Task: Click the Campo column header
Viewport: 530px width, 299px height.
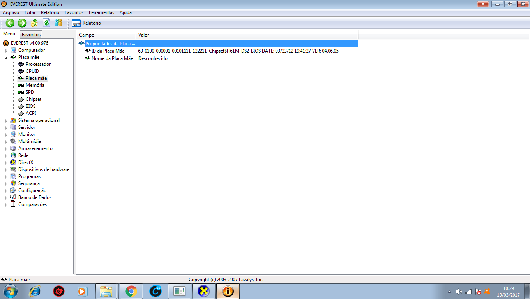Action: pos(106,35)
